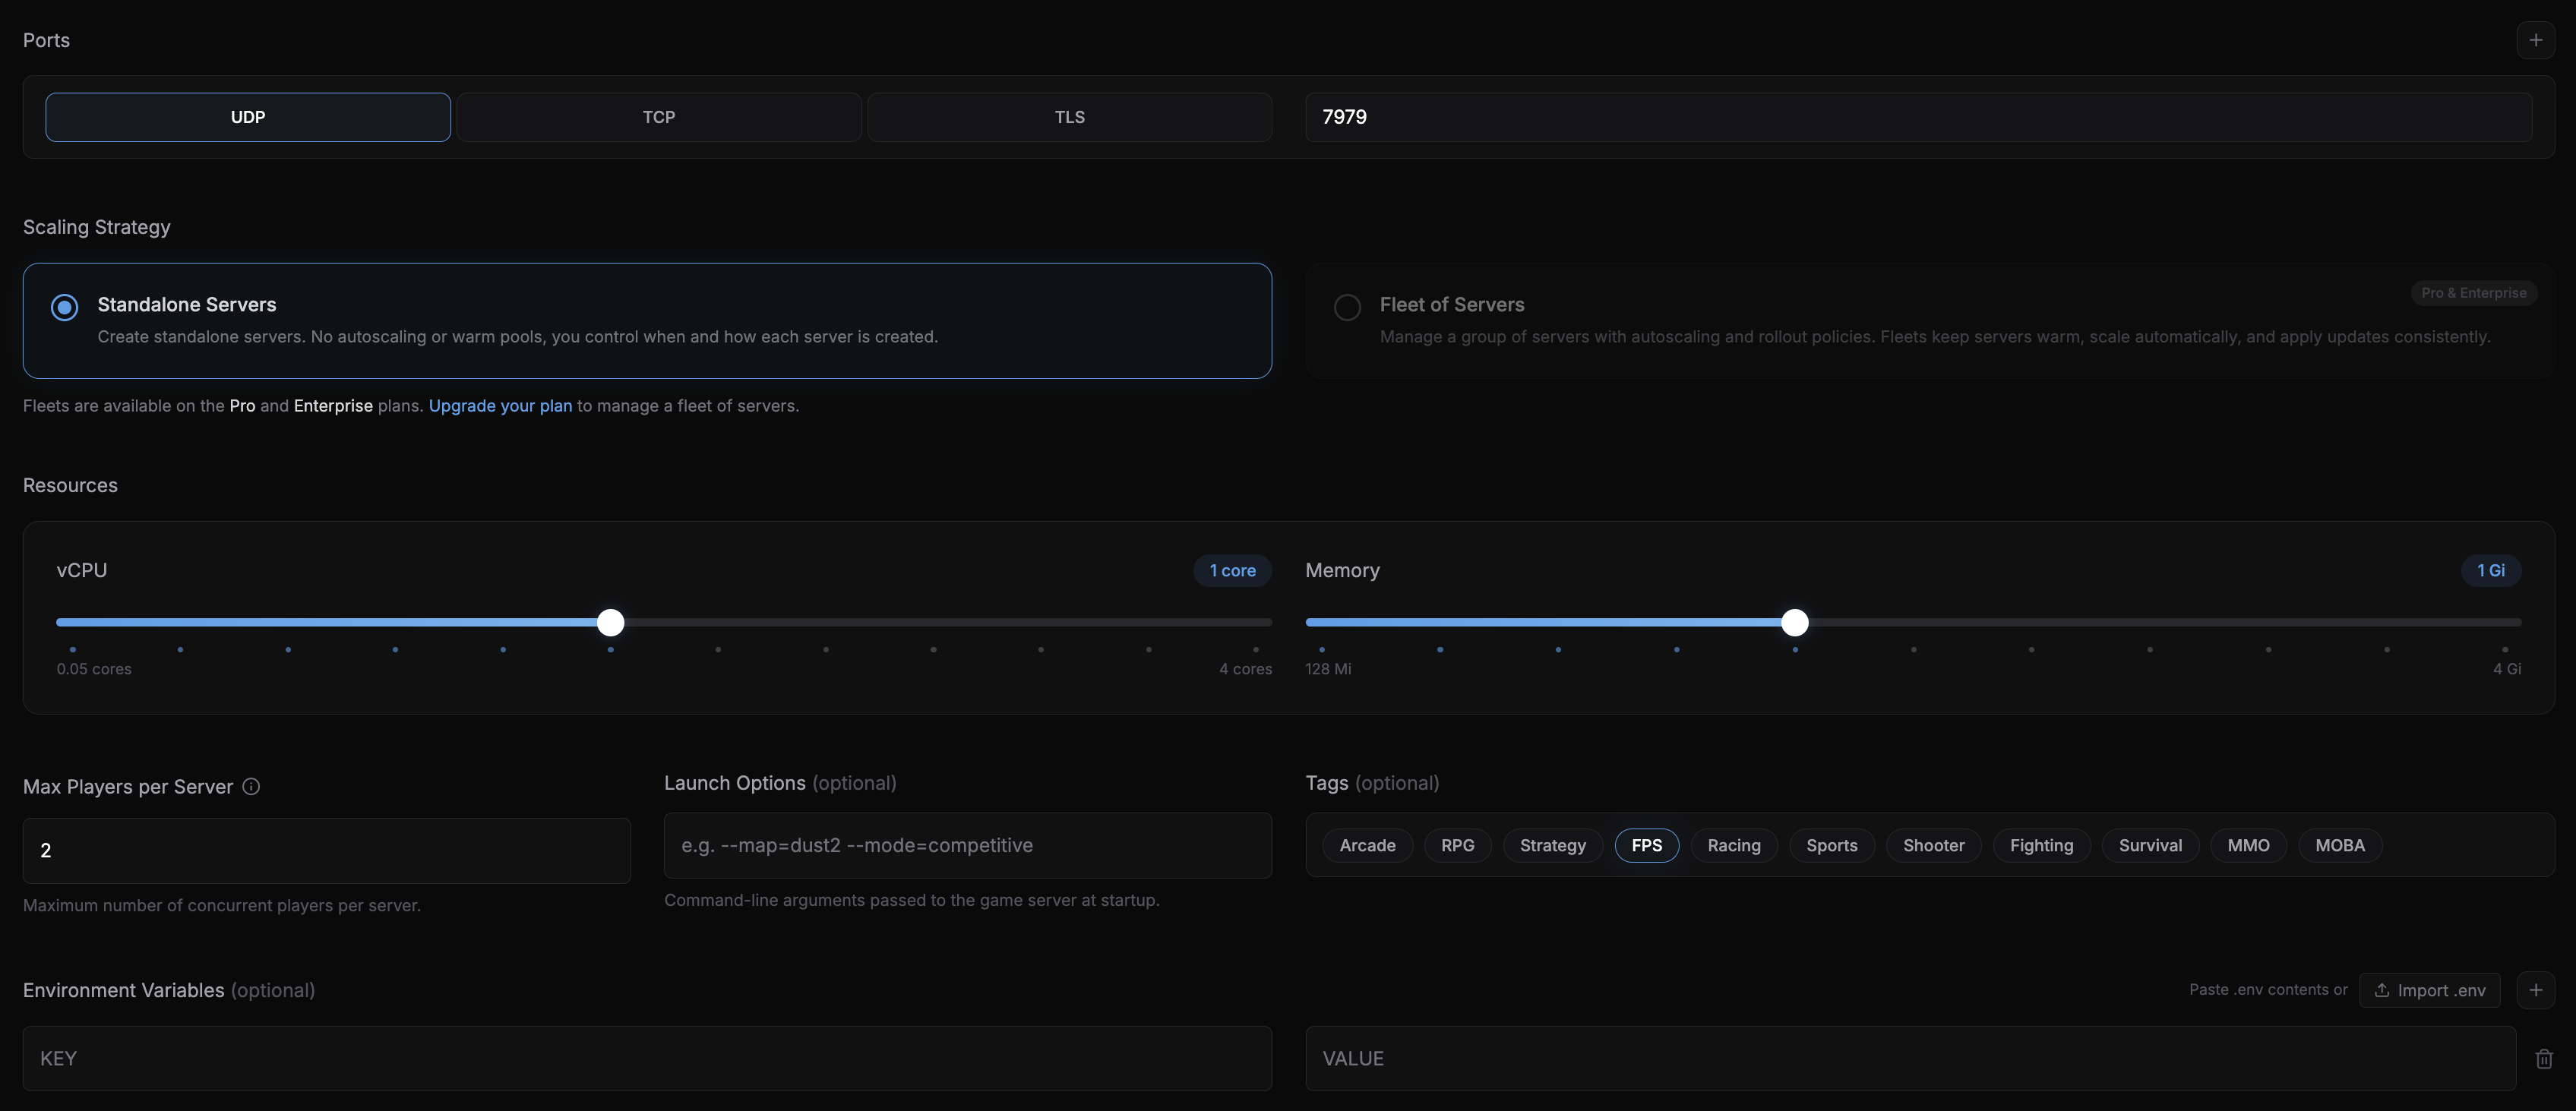Edit the port number field 7979
The image size is (2576, 1111).
pos(1918,117)
